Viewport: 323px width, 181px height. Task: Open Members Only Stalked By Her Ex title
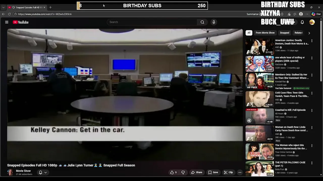point(292,76)
